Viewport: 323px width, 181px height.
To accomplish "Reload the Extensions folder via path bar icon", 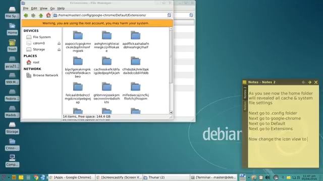I will click(x=170, y=15).
